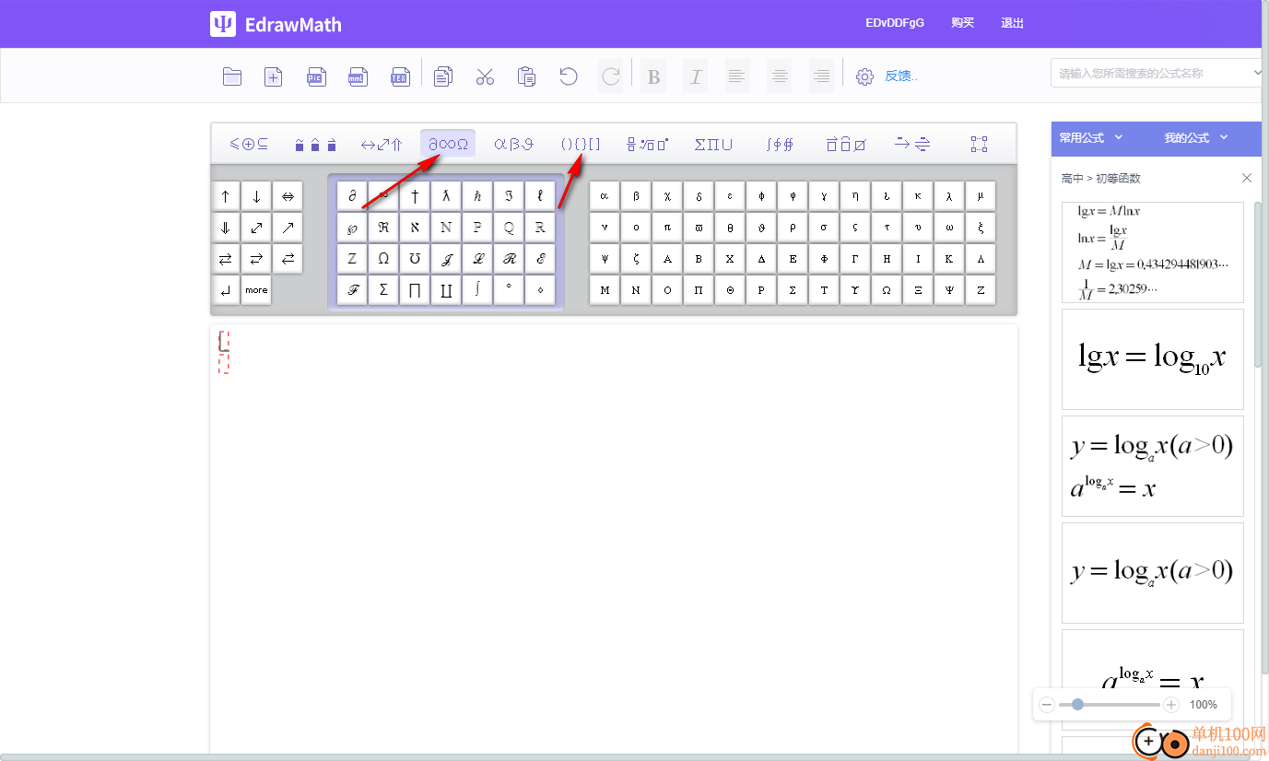
Task: Insert lowercase omega ω
Action: point(949,227)
